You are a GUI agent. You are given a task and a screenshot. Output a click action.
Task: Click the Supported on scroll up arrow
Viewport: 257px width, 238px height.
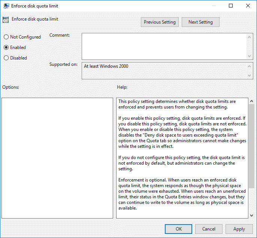(249, 66)
